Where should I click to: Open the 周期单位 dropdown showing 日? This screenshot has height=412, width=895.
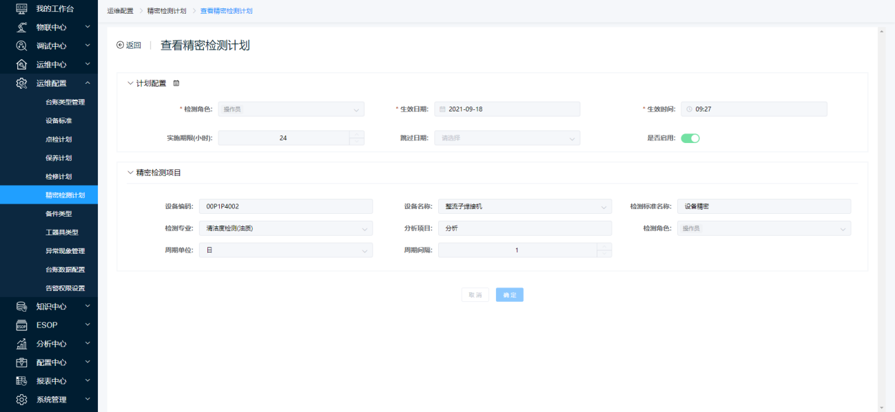tap(285, 250)
